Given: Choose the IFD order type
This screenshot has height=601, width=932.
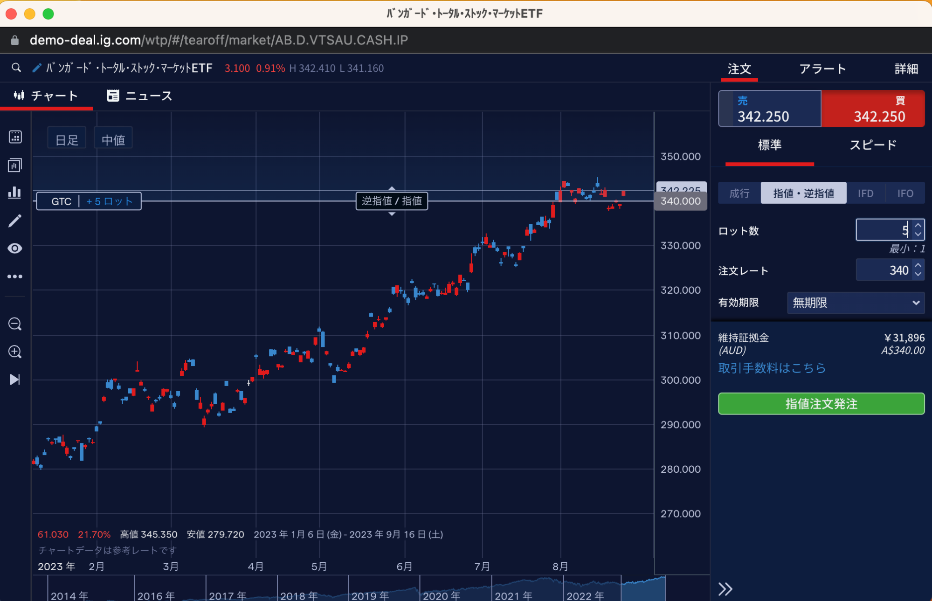Looking at the screenshot, I should (x=865, y=193).
